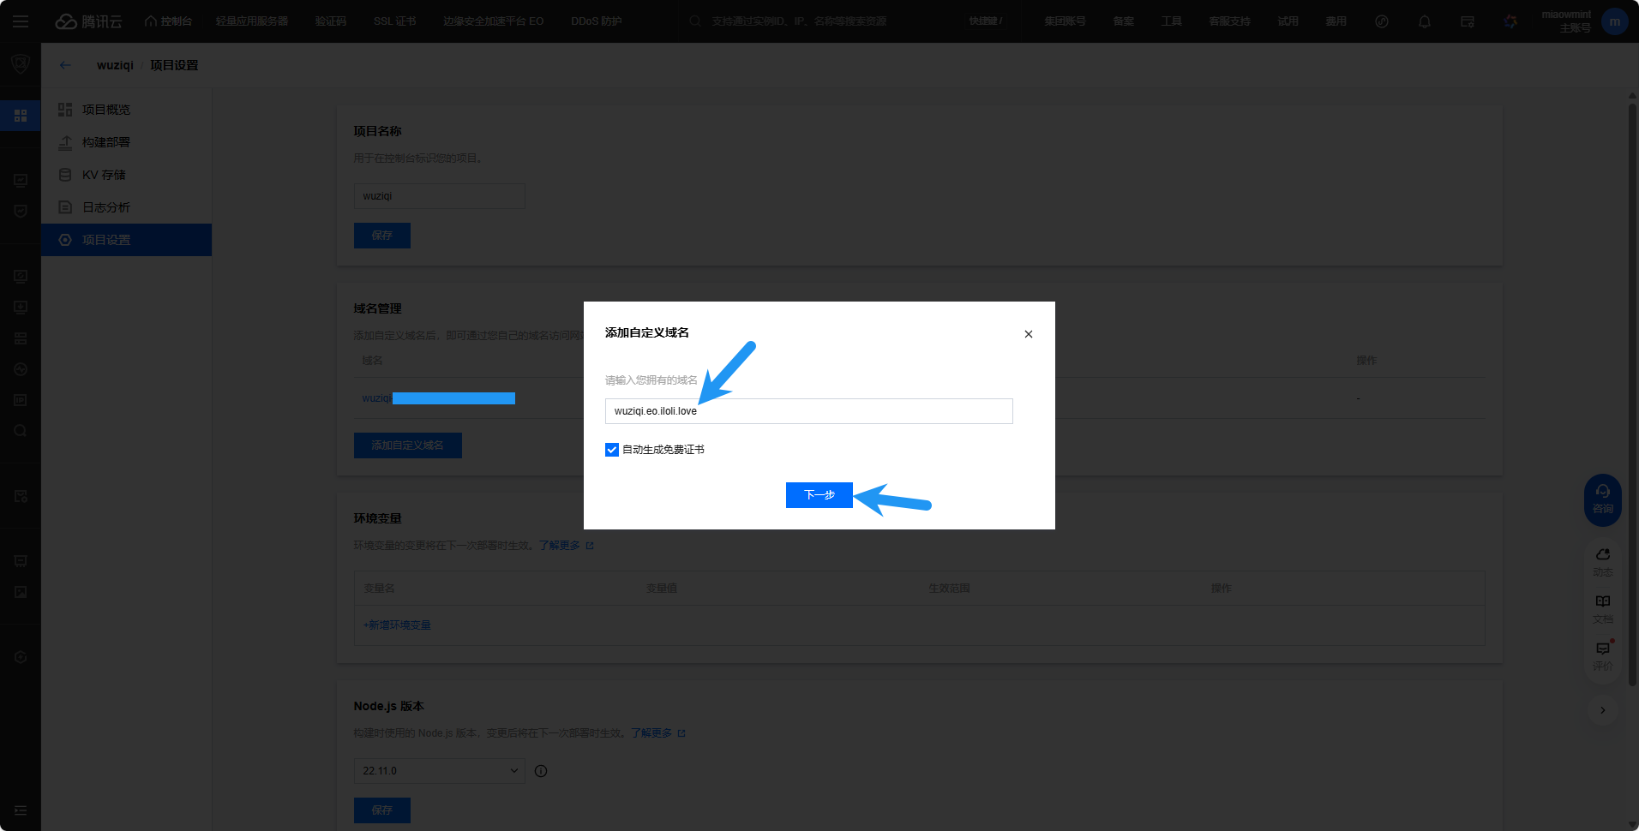The height and width of the screenshot is (831, 1639).
Task: Click the user avatar in top right
Action: 1614,21
